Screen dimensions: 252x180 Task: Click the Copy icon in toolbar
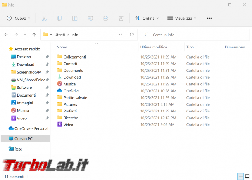(59, 18)
